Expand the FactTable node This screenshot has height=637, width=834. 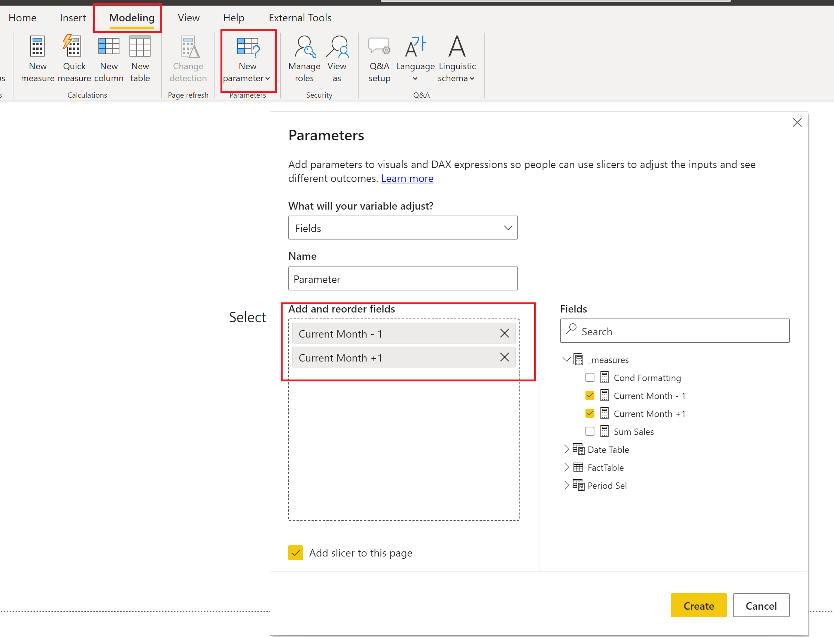coord(566,467)
